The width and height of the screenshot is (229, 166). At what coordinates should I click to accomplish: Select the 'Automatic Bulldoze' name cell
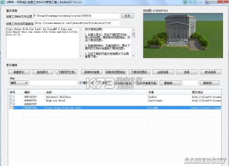pos(59,97)
